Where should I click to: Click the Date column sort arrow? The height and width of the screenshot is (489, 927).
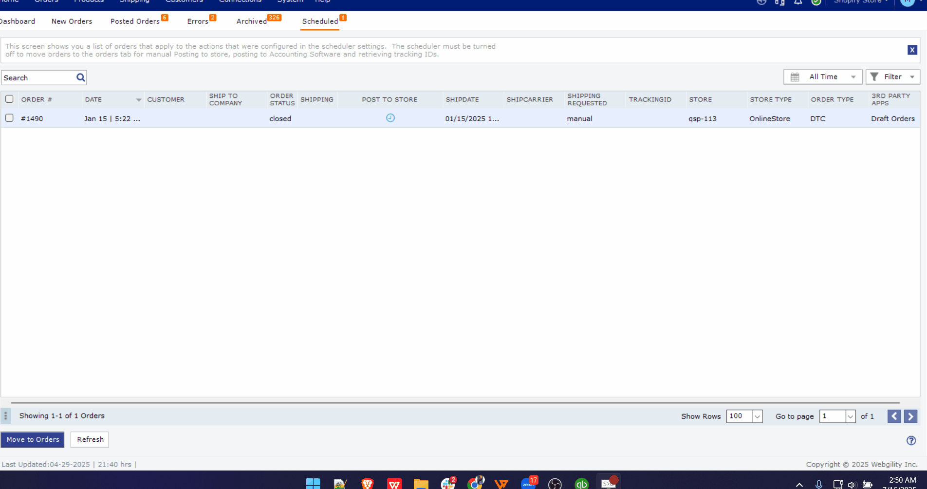click(139, 100)
